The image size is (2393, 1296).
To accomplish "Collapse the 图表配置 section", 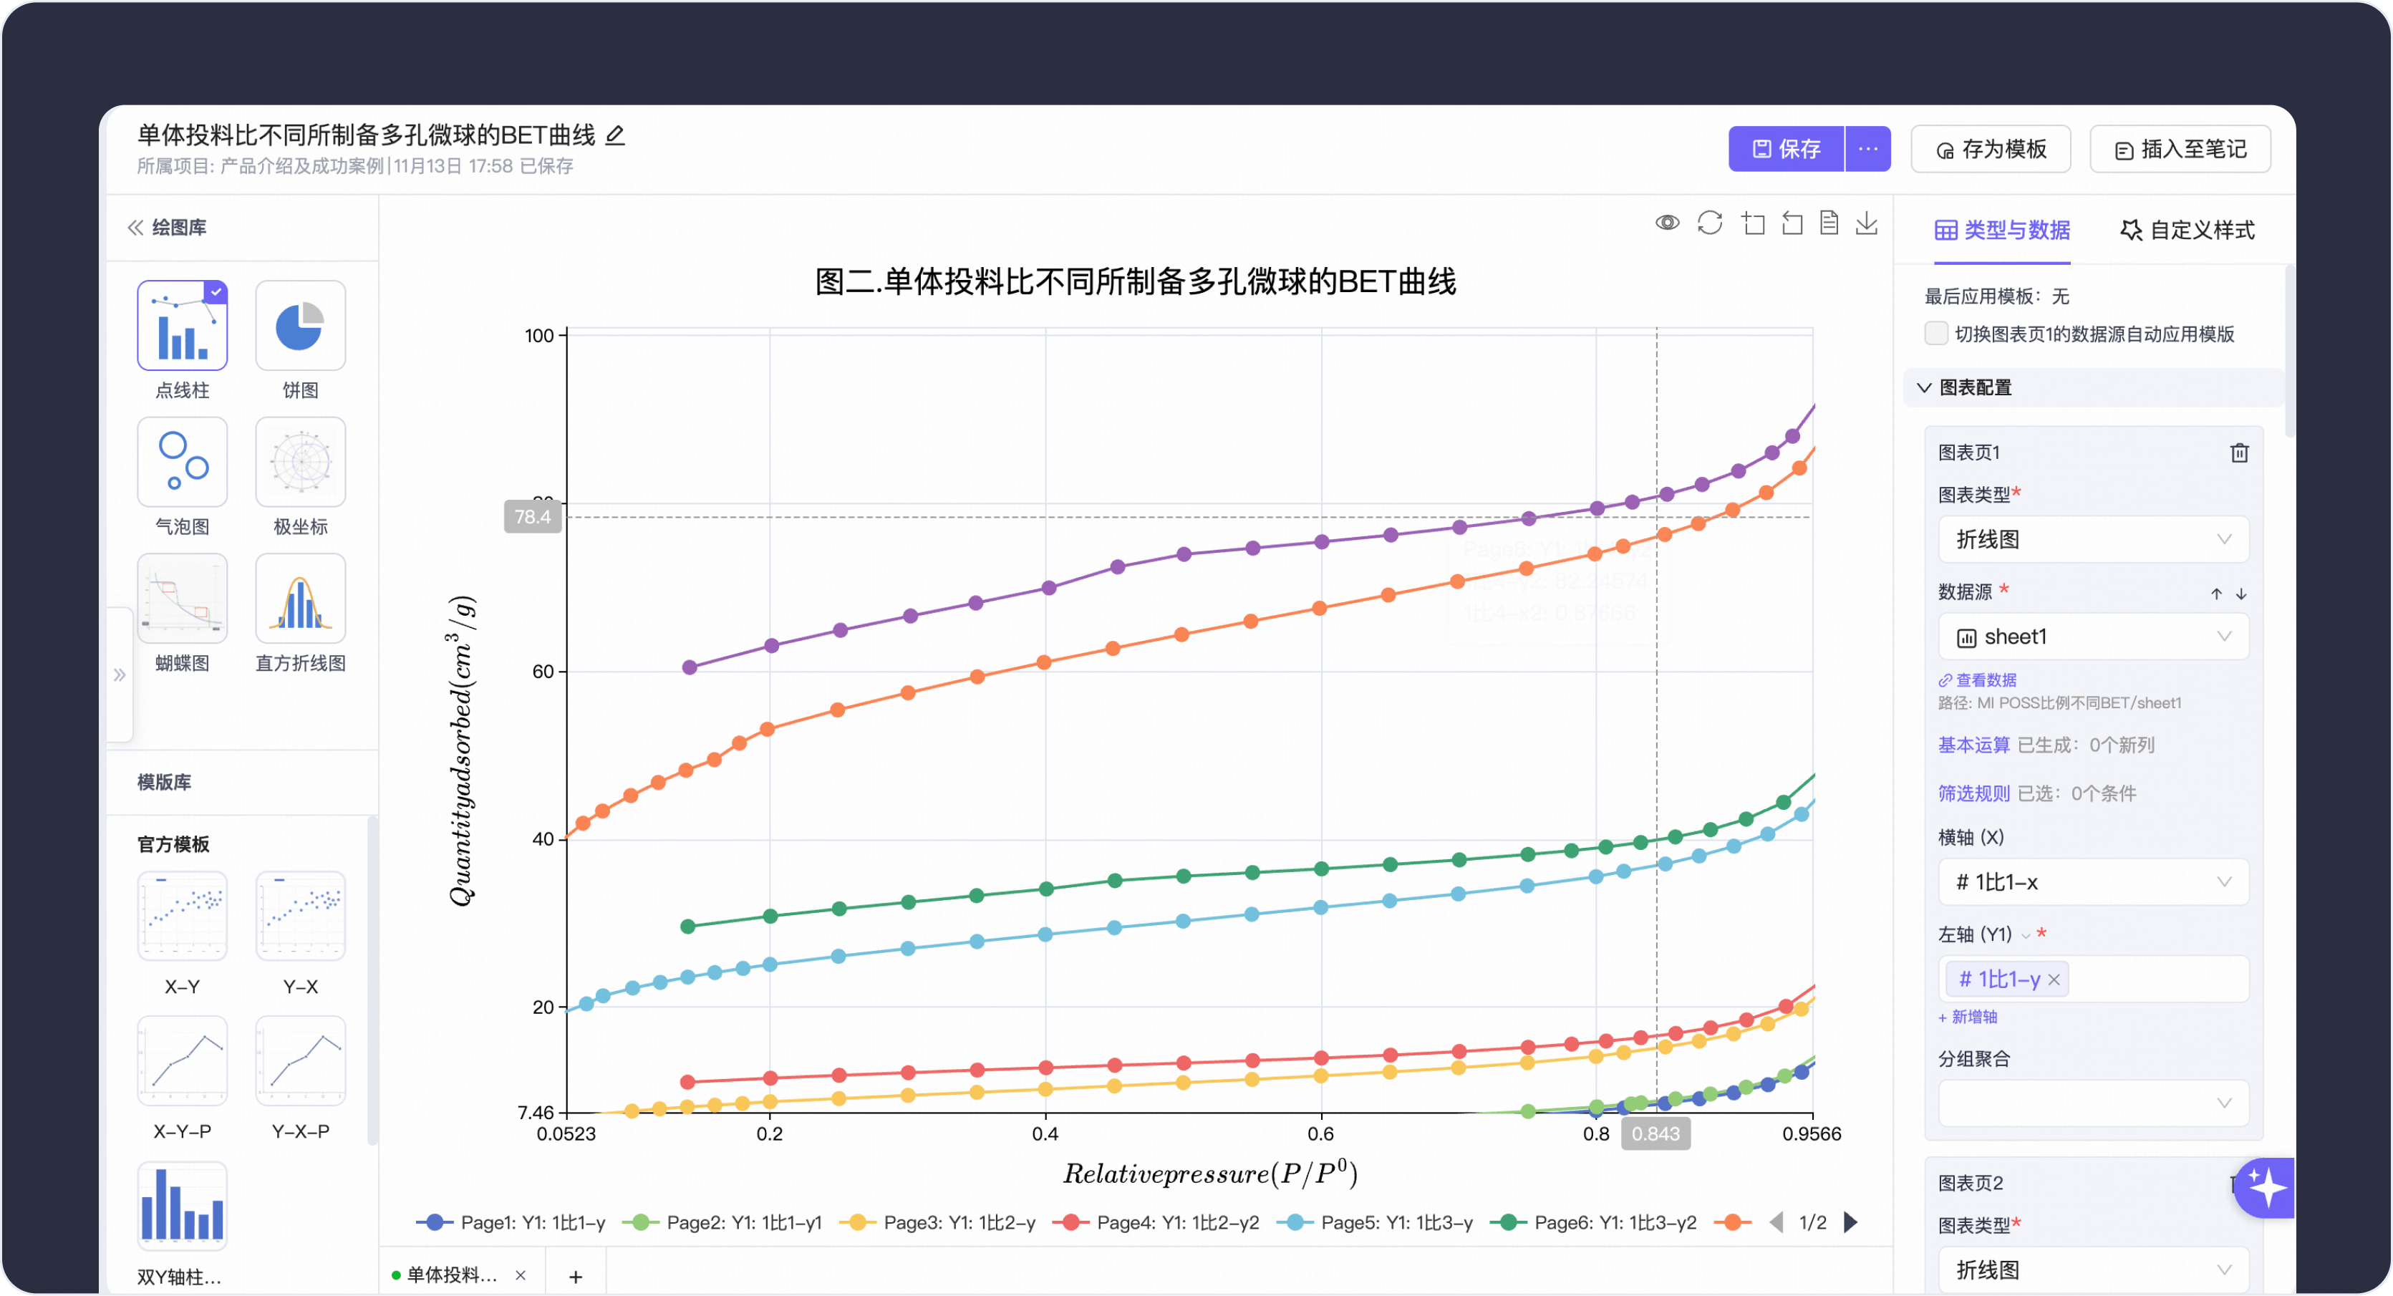I will 1925,387.
